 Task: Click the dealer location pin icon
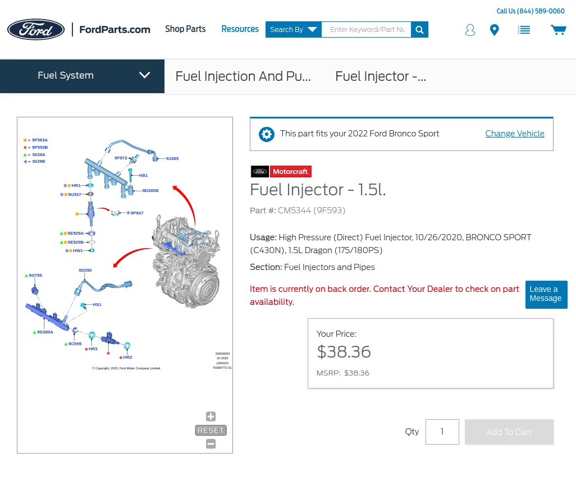tap(494, 30)
